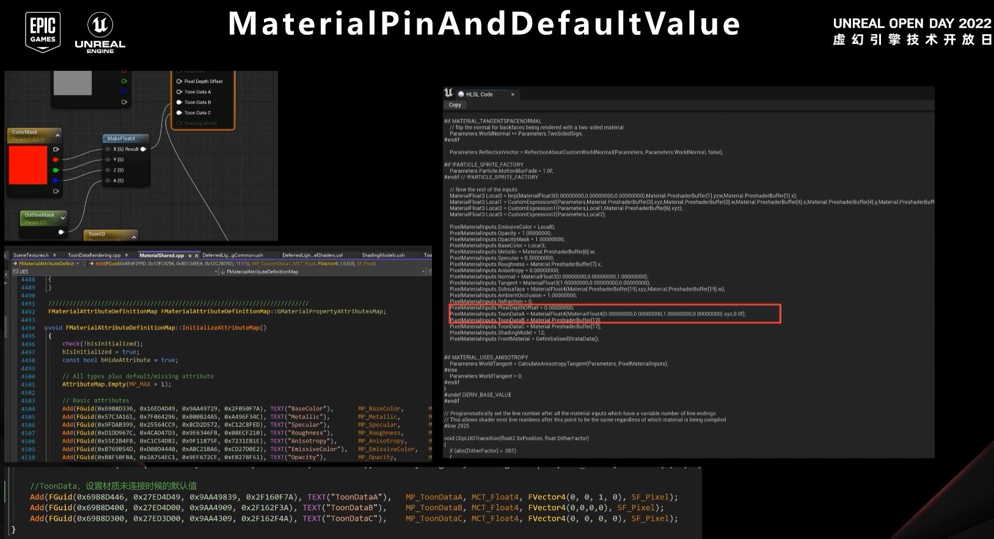Click the TEXT("ToonDataA") Add line
Screen dimensions: 994x539
tap(354, 497)
